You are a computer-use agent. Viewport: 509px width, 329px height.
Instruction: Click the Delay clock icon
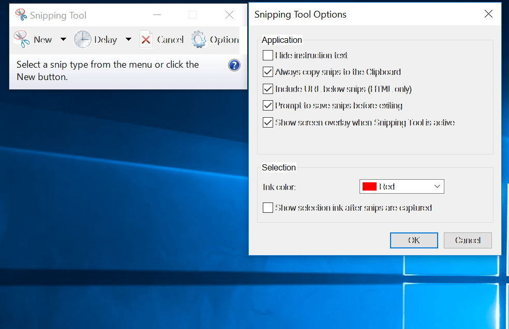(82, 40)
